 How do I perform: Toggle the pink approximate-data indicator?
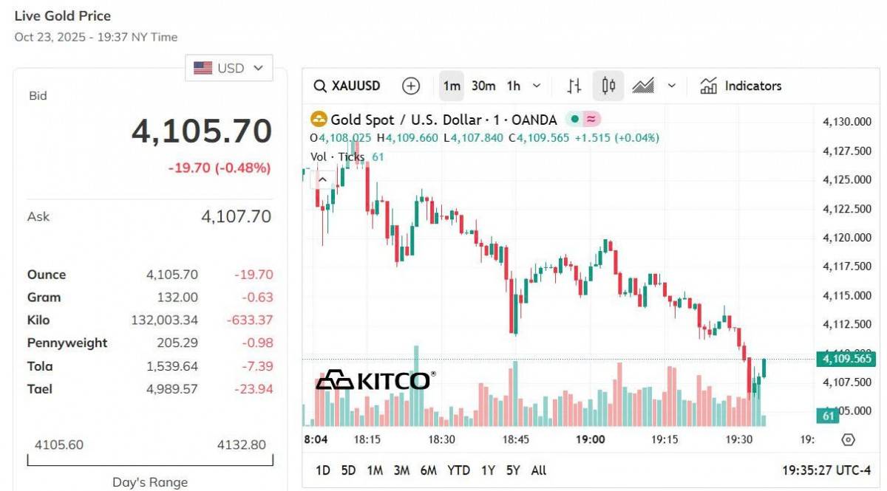pyautogui.click(x=591, y=119)
